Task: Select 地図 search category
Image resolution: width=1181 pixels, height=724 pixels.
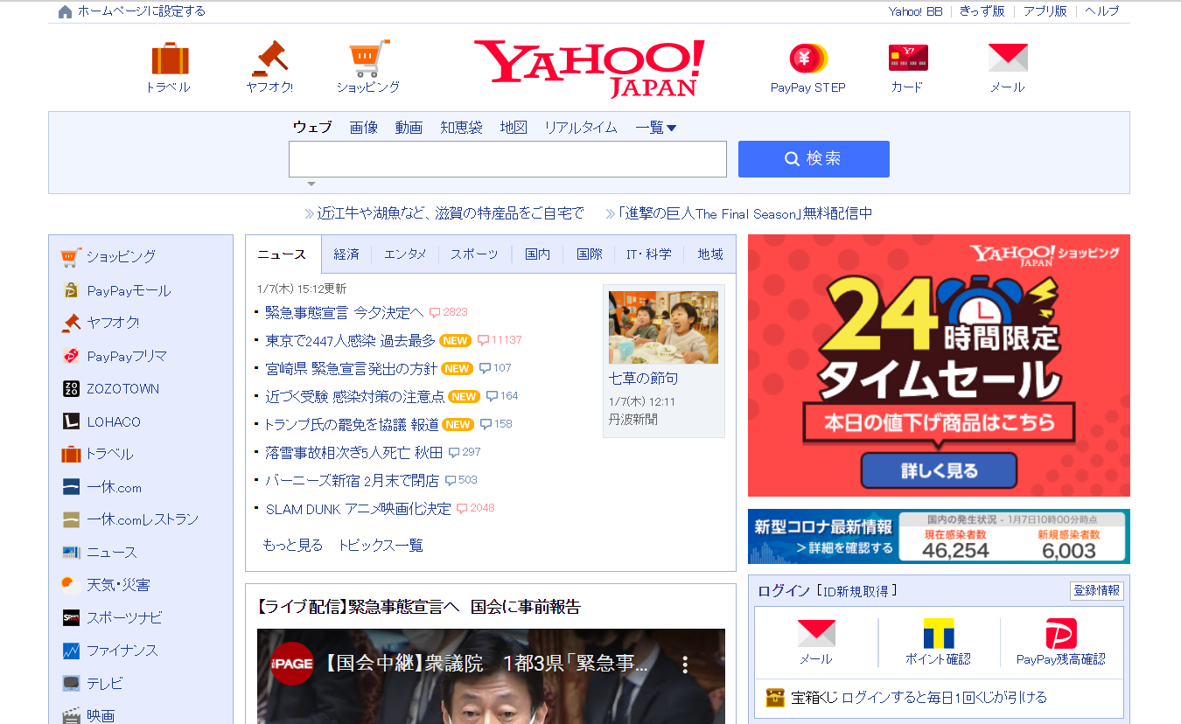Action: (514, 128)
